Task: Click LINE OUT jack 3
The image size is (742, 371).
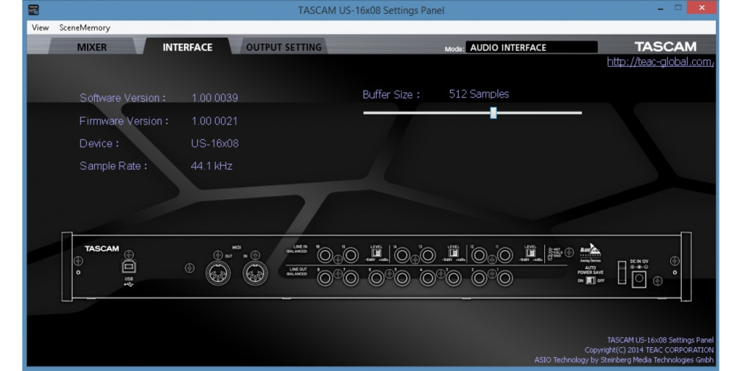Action: (454, 278)
